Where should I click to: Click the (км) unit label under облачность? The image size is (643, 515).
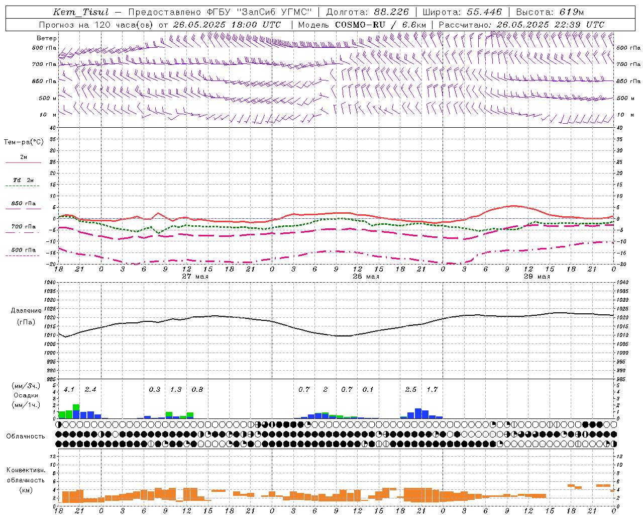[26, 490]
